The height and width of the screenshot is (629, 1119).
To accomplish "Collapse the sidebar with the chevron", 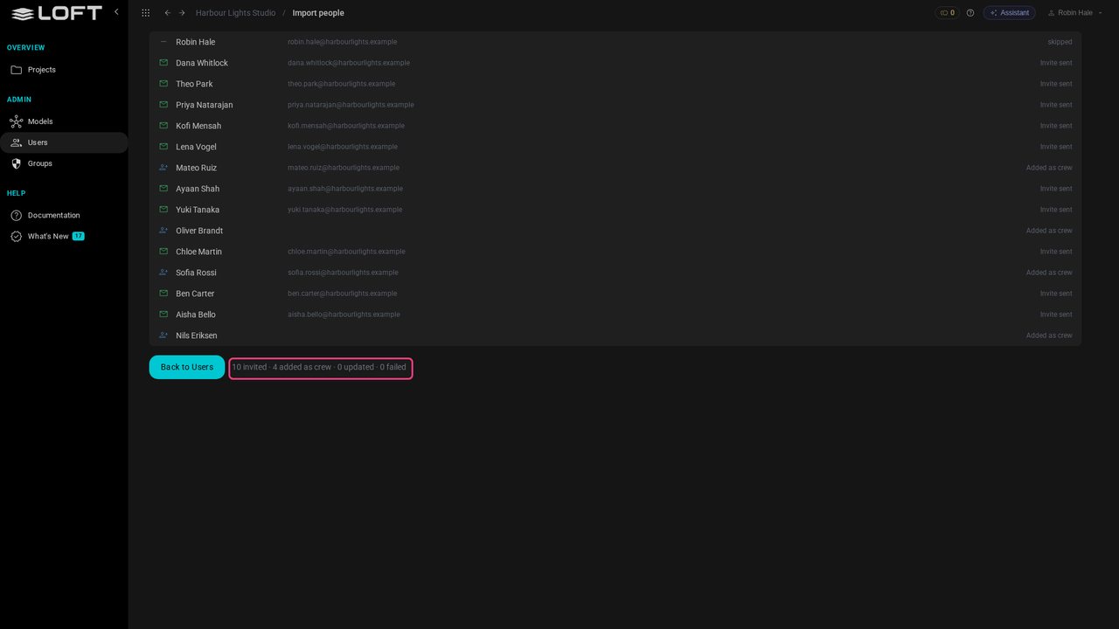I will tap(116, 12).
